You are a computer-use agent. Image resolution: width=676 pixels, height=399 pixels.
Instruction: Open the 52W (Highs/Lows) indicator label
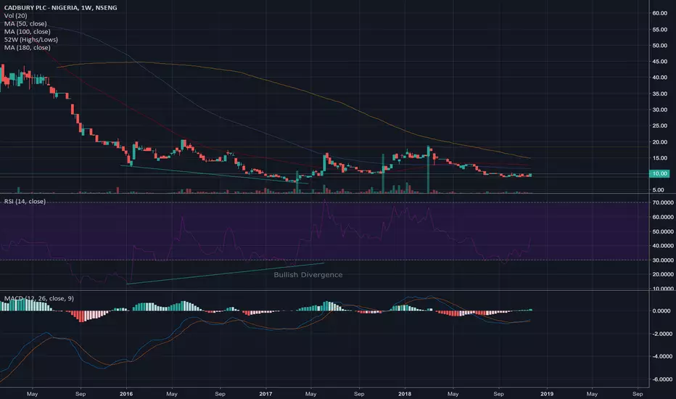click(x=31, y=40)
